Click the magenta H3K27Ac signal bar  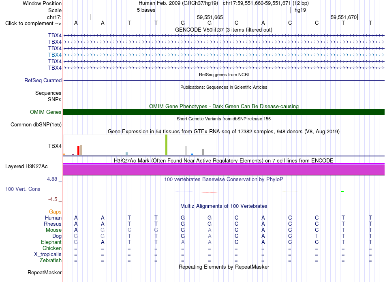[x=224, y=169]
